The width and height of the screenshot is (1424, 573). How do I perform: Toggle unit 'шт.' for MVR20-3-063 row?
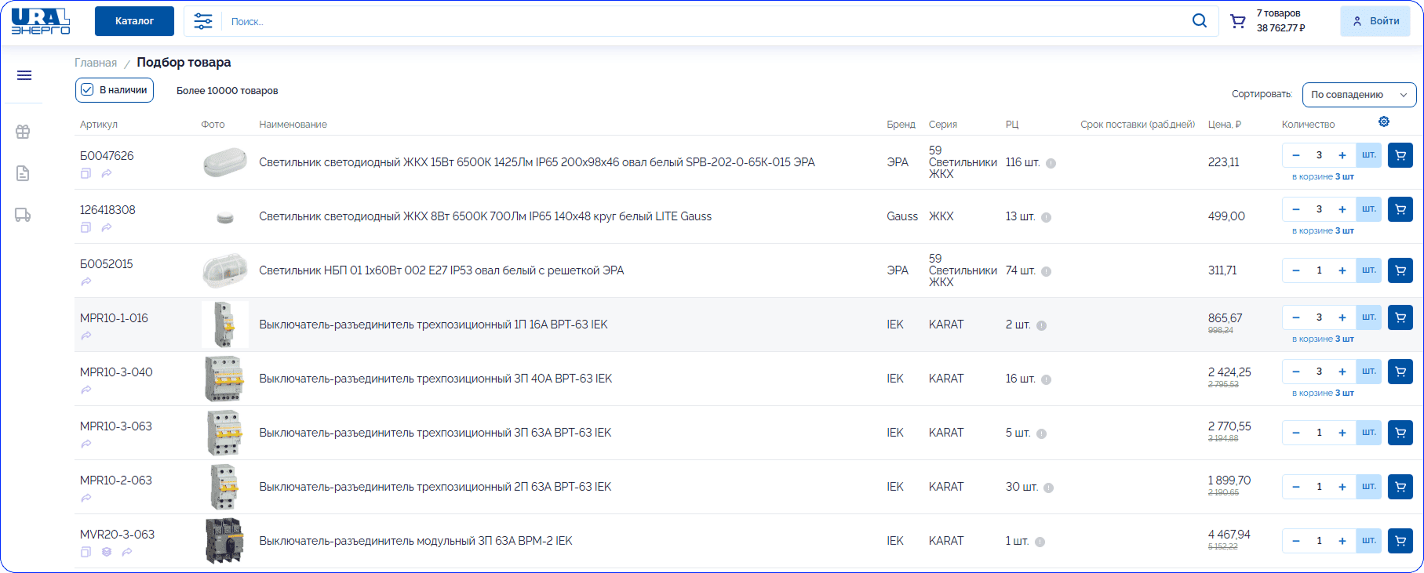[1368, 541]
